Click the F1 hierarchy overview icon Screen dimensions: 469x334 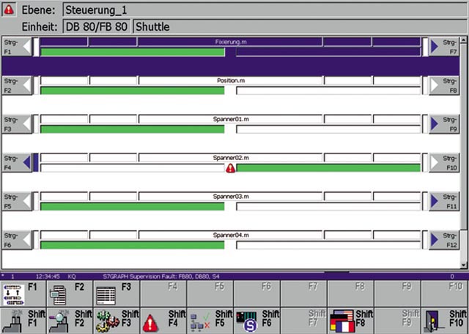[14, 294]
